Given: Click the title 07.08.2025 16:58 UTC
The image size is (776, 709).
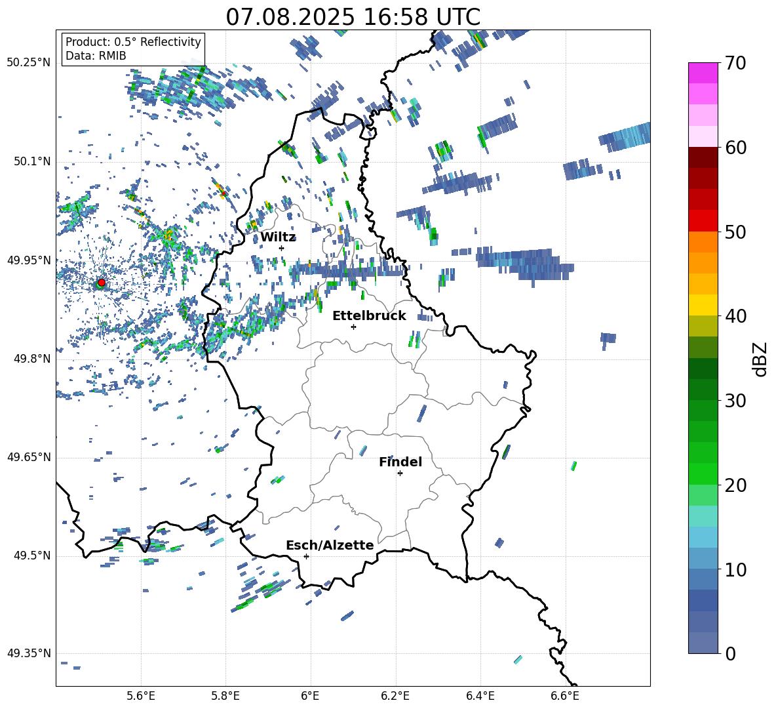Looking at the screenshot, I should pyautogui.click(x=353, y=17).
